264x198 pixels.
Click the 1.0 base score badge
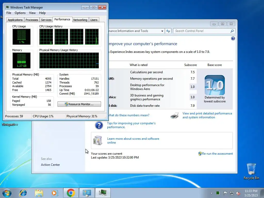(215, 85)
